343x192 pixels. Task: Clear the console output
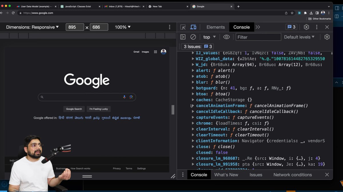(x=193, y=37)
